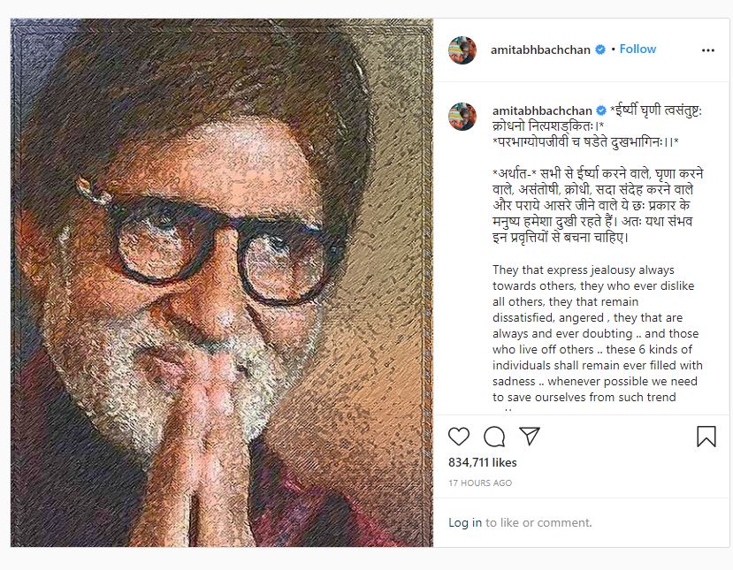Click the Log in link

(x=465, y=522)
